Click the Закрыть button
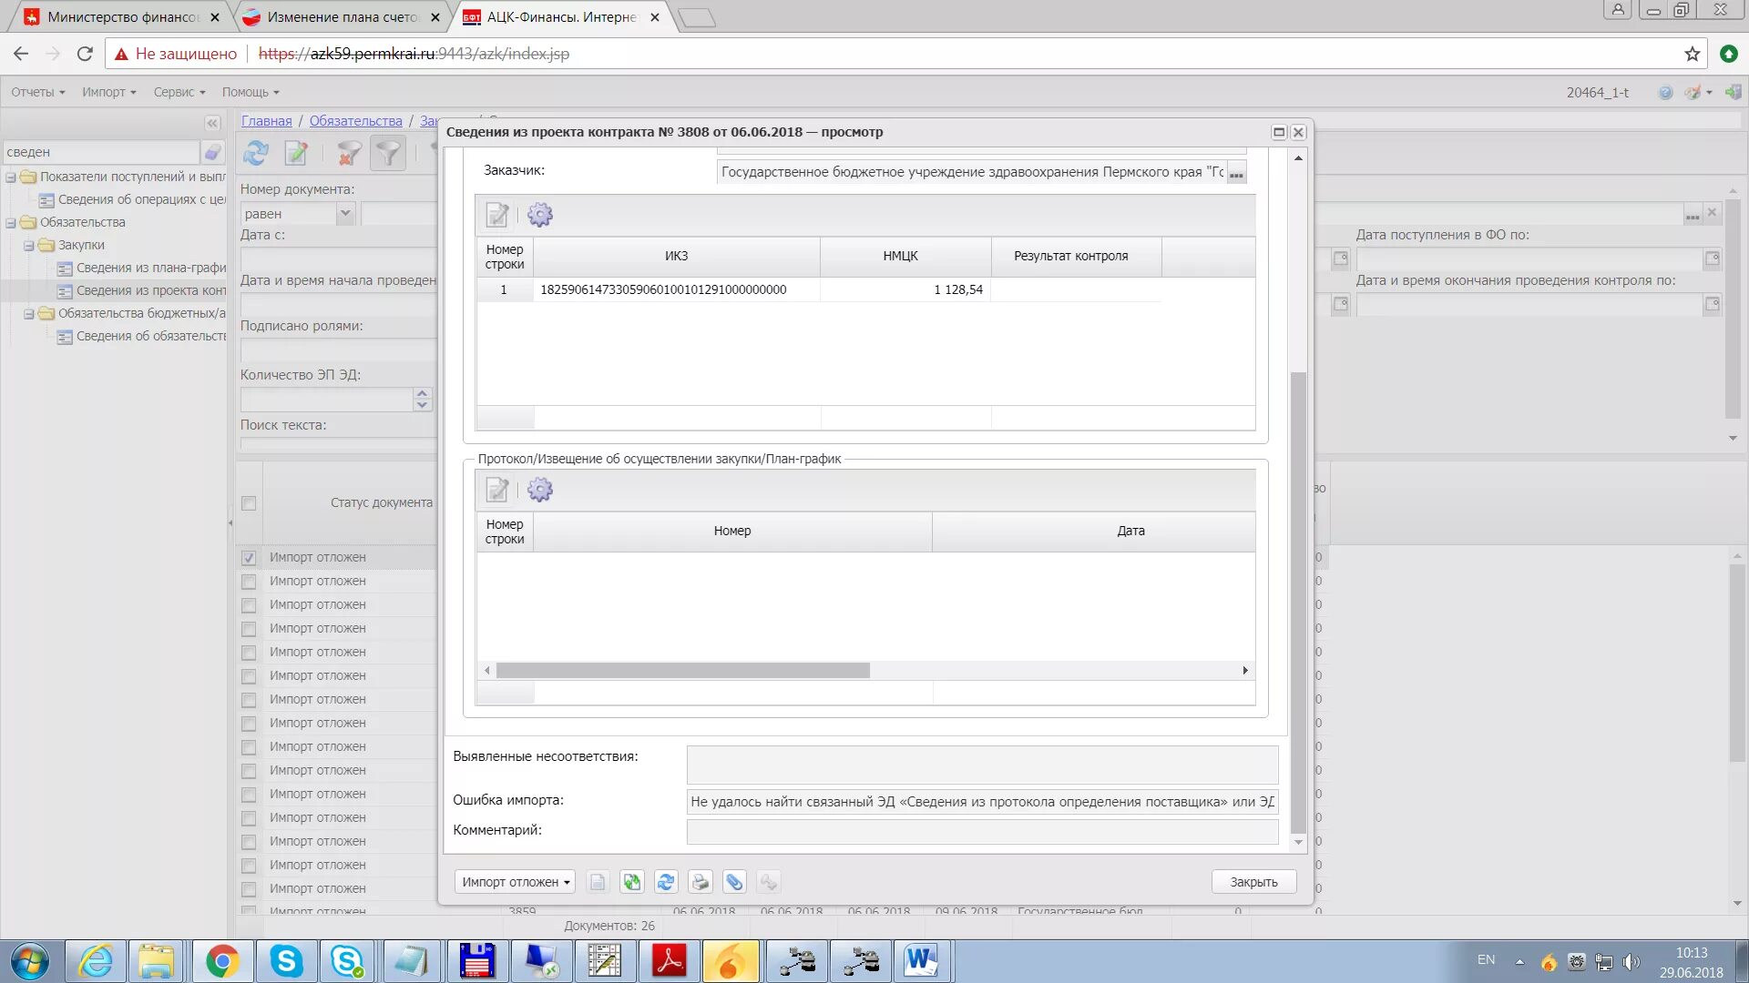The image size is (1749, 983). [1253, 882]
